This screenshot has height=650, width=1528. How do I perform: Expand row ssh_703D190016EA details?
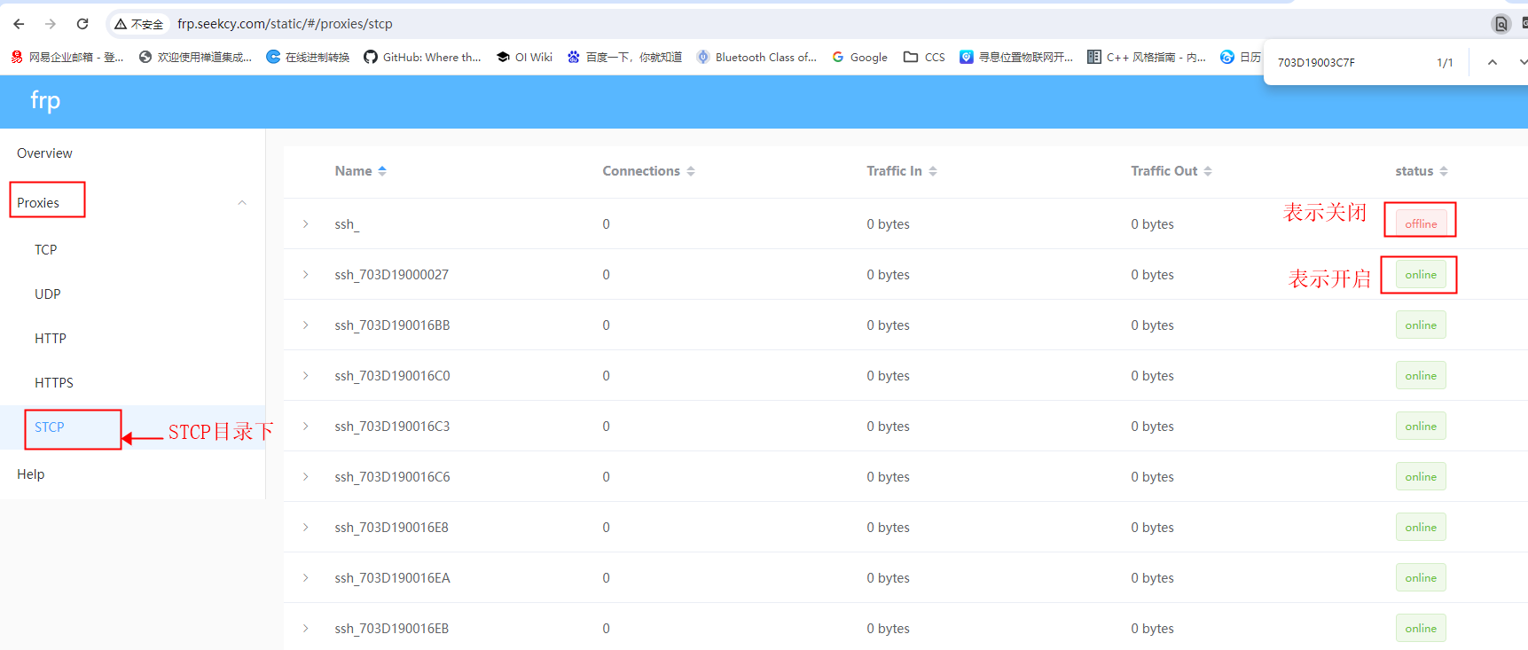[306, 577]
